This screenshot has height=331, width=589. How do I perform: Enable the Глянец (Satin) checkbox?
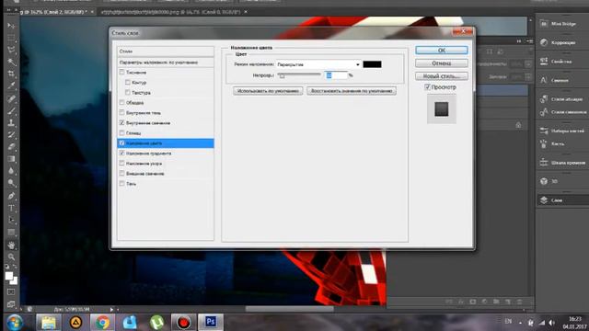(x=121, y=132)
